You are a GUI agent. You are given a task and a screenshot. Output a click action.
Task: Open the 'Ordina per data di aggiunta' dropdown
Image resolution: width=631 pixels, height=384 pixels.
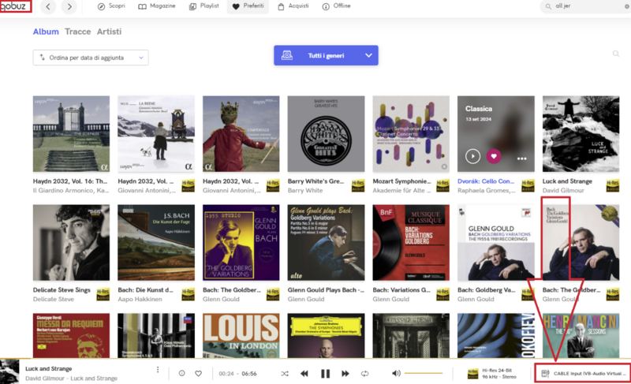click(91, 58)
